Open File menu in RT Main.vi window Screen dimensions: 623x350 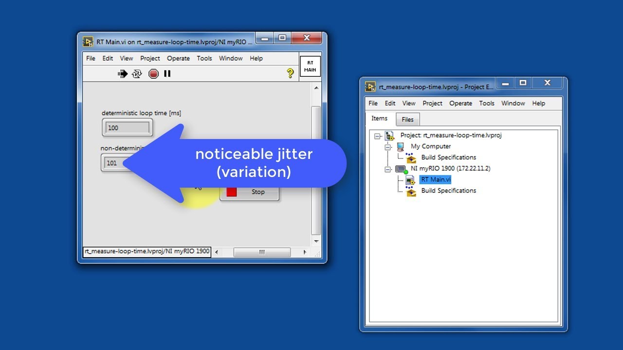[x=91, y=58]
